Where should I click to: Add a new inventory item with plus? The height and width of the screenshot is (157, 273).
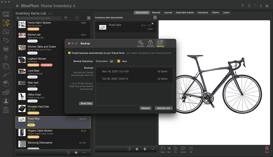click(76, 152)
